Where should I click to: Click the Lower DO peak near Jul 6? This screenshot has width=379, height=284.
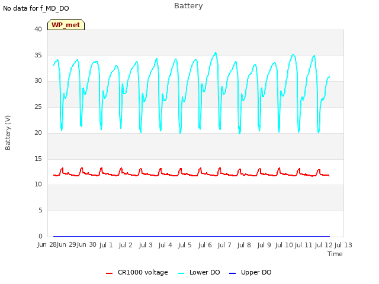(x=216, y=53)
